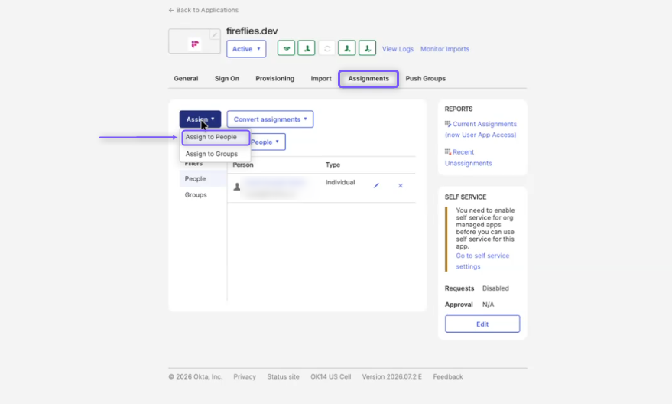Click the green handshake status icon
This screenshot has width=672, height=404.
click(286, 48)
